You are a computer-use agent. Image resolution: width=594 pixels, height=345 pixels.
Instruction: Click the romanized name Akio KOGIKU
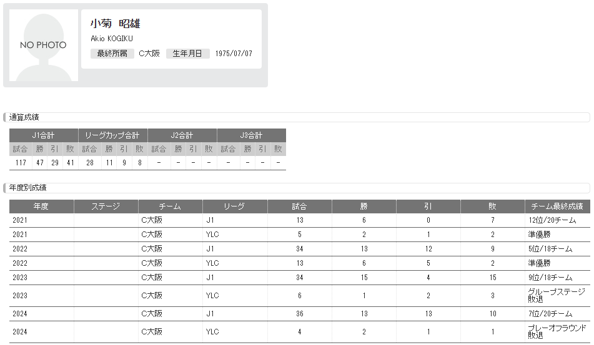(x=112, y=39)
